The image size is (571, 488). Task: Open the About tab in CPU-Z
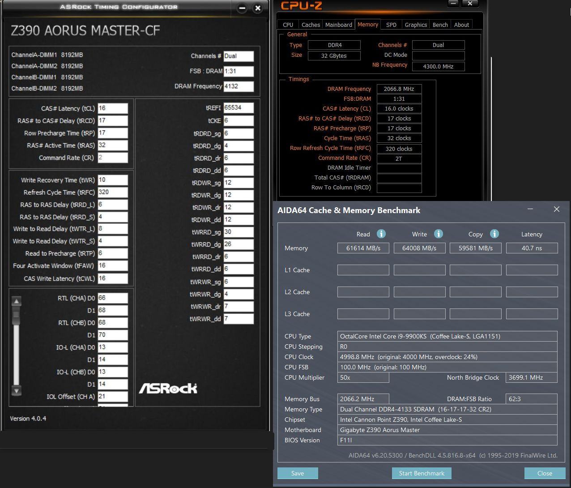461,25
